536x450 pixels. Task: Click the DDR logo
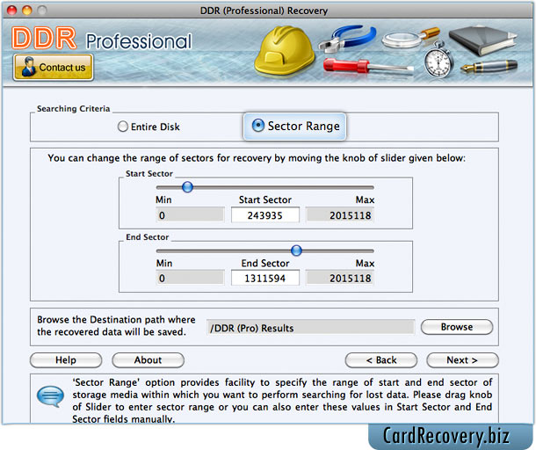[x=44, y=38]
